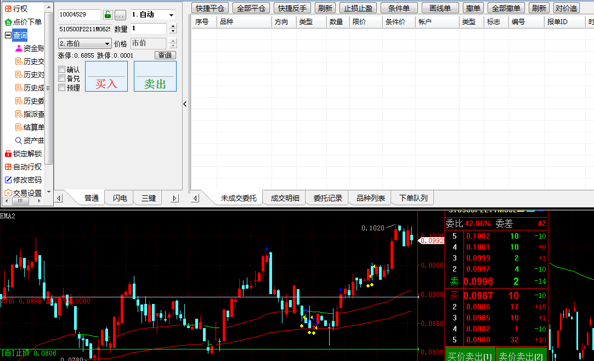Screen dimensions: 594x361
Task: Switch to 下单队列 tab
Action: [414, 198]
